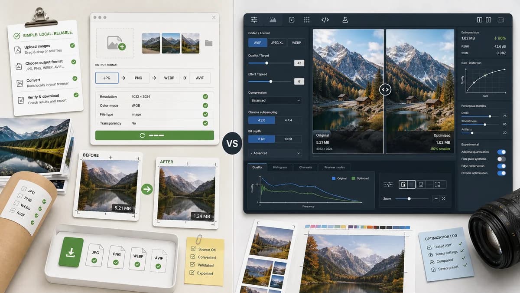Click the green convert progress button

pyautogui.click(x=155, y=135)
